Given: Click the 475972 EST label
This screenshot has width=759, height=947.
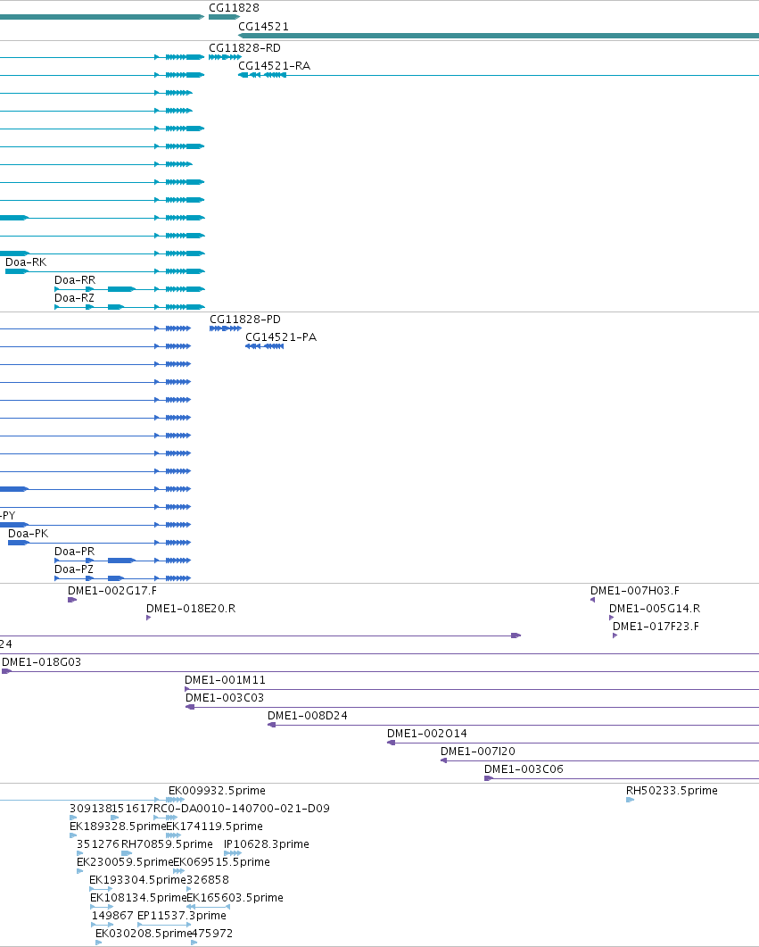Looking at the screenshot, I should click(x=211, y=933).
